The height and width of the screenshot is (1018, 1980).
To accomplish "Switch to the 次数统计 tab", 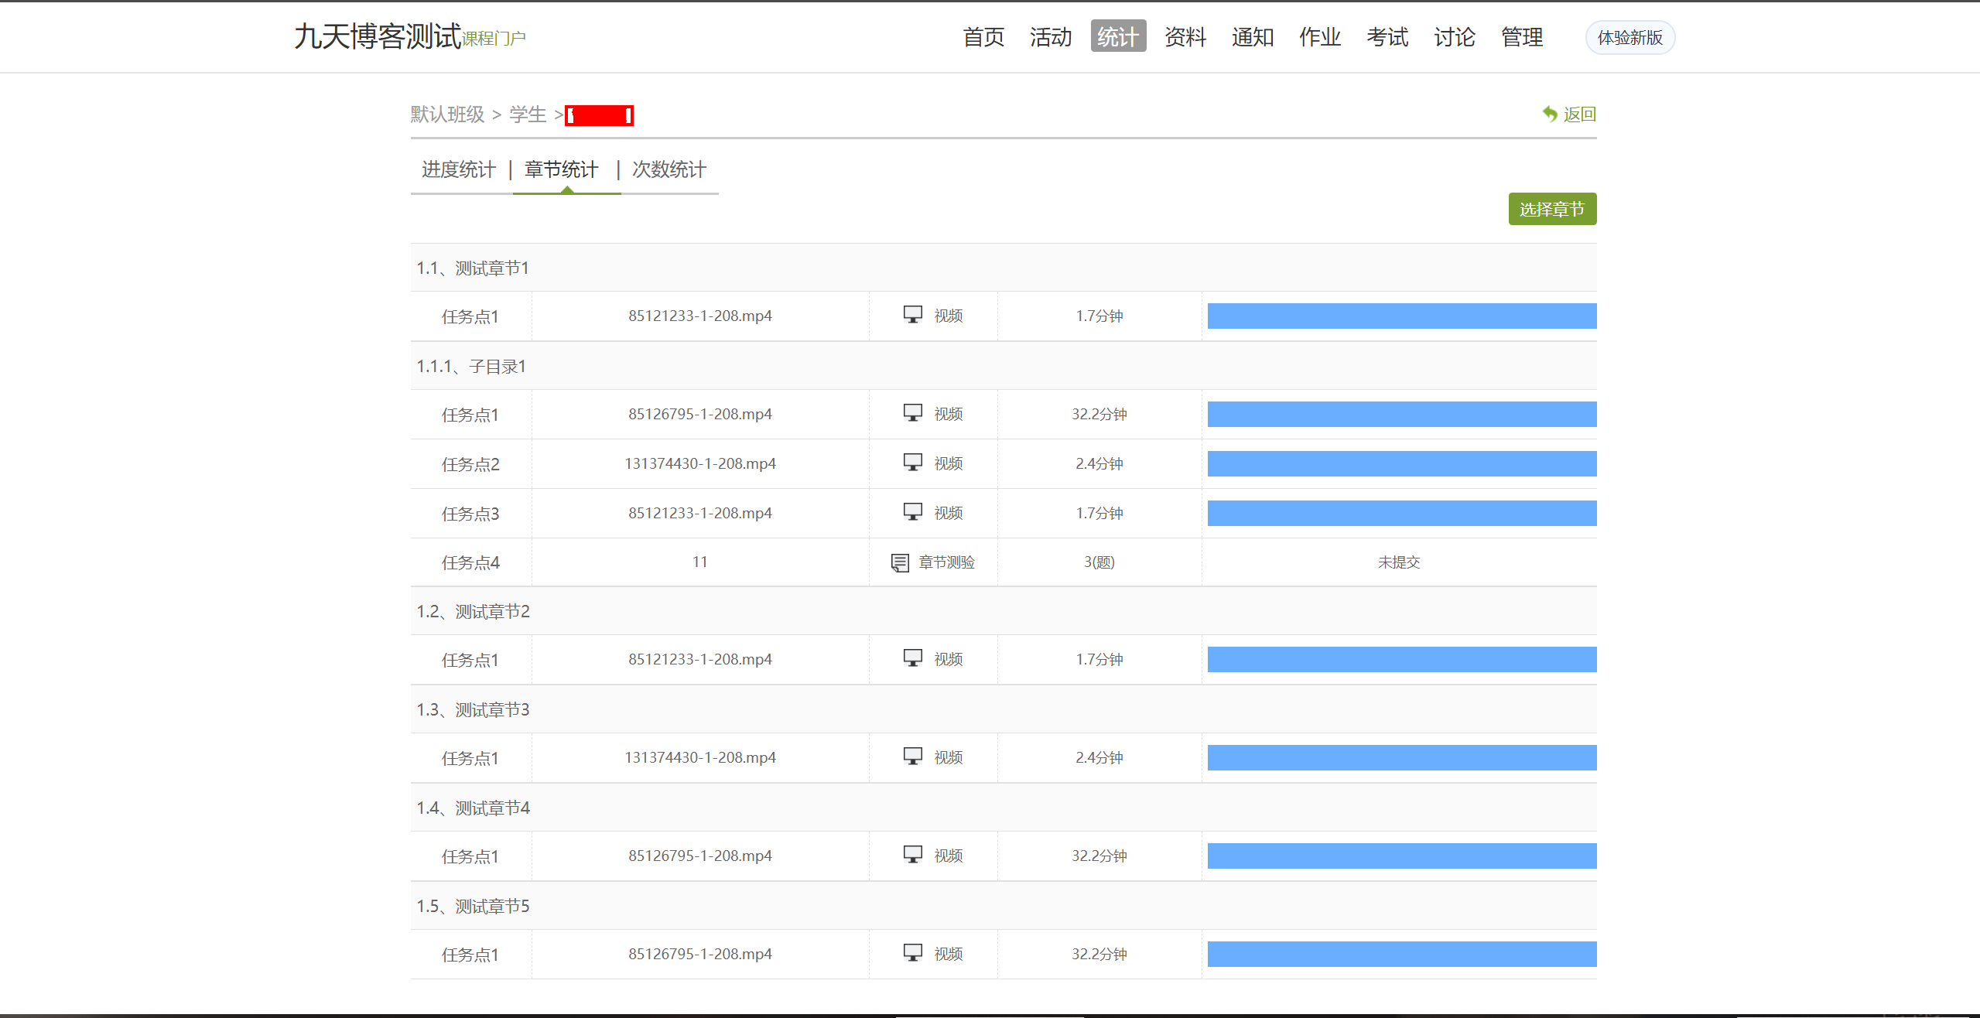I will click(x=669, y=169).
